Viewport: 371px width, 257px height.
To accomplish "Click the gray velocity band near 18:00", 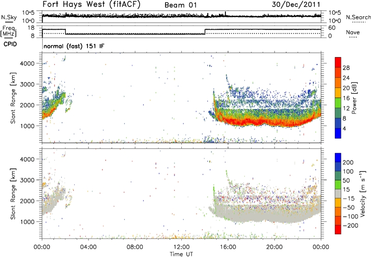I will (251, 213).
